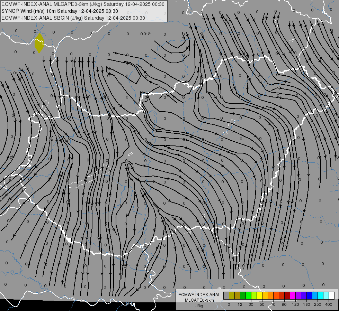Click the dark red legend swatch
The height and width of the screenshot is (311, 339).
[x=287, y=295]
